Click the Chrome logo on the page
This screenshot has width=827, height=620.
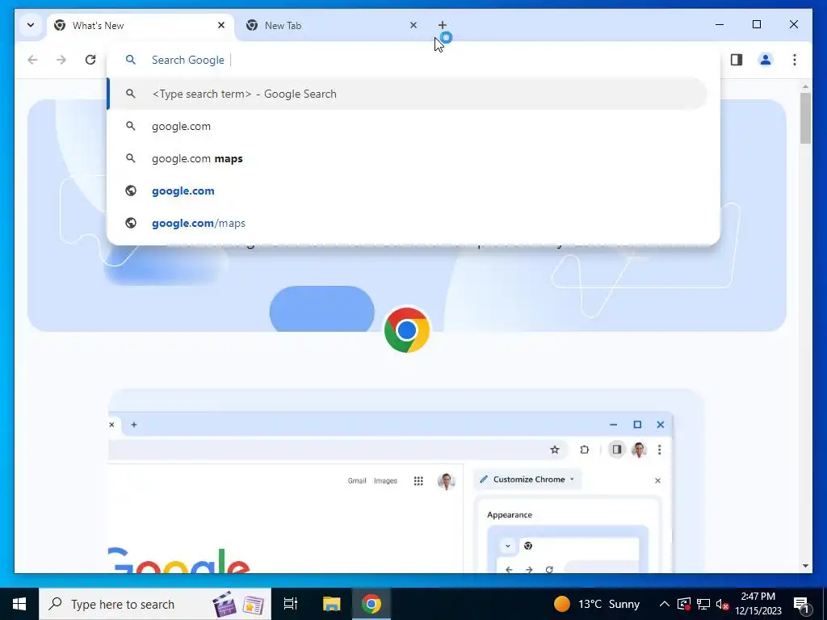pyautogui.click(x=407, y=330)
